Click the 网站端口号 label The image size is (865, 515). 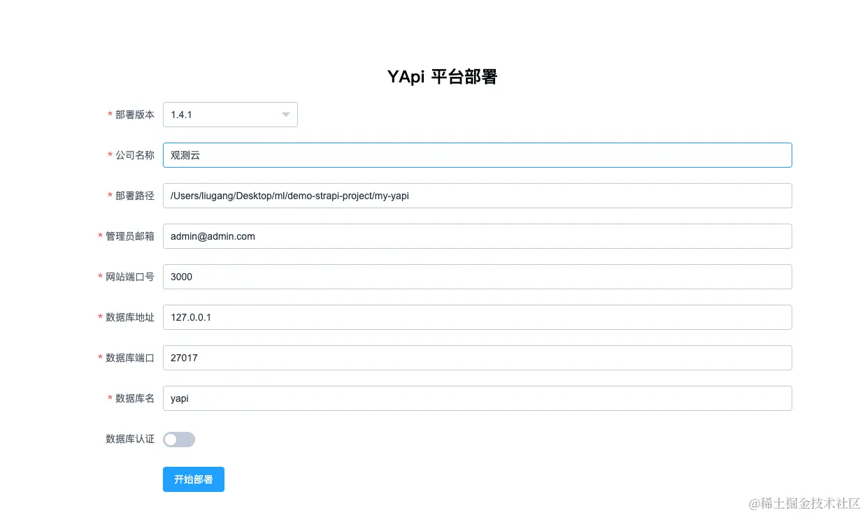click(130, 277)
